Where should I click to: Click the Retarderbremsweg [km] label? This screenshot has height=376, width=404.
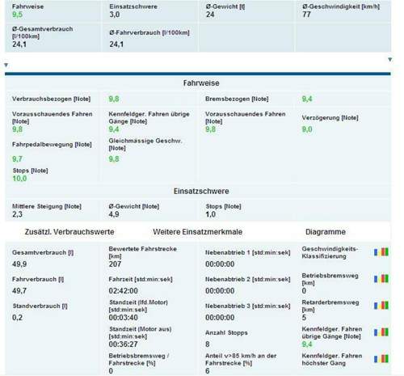point(330,306)
